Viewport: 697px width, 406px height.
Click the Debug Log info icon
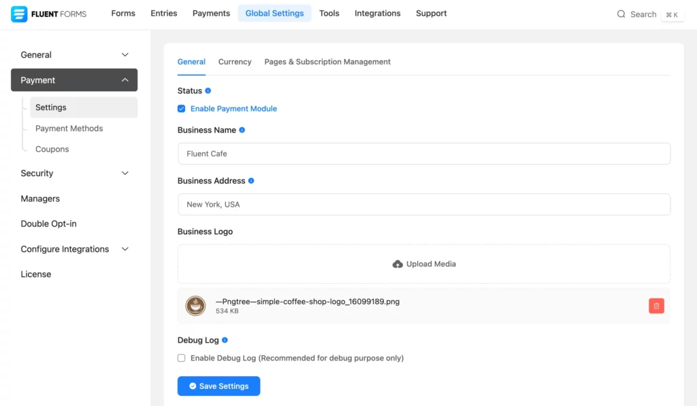pyautogui.click(x=225, y=340)
